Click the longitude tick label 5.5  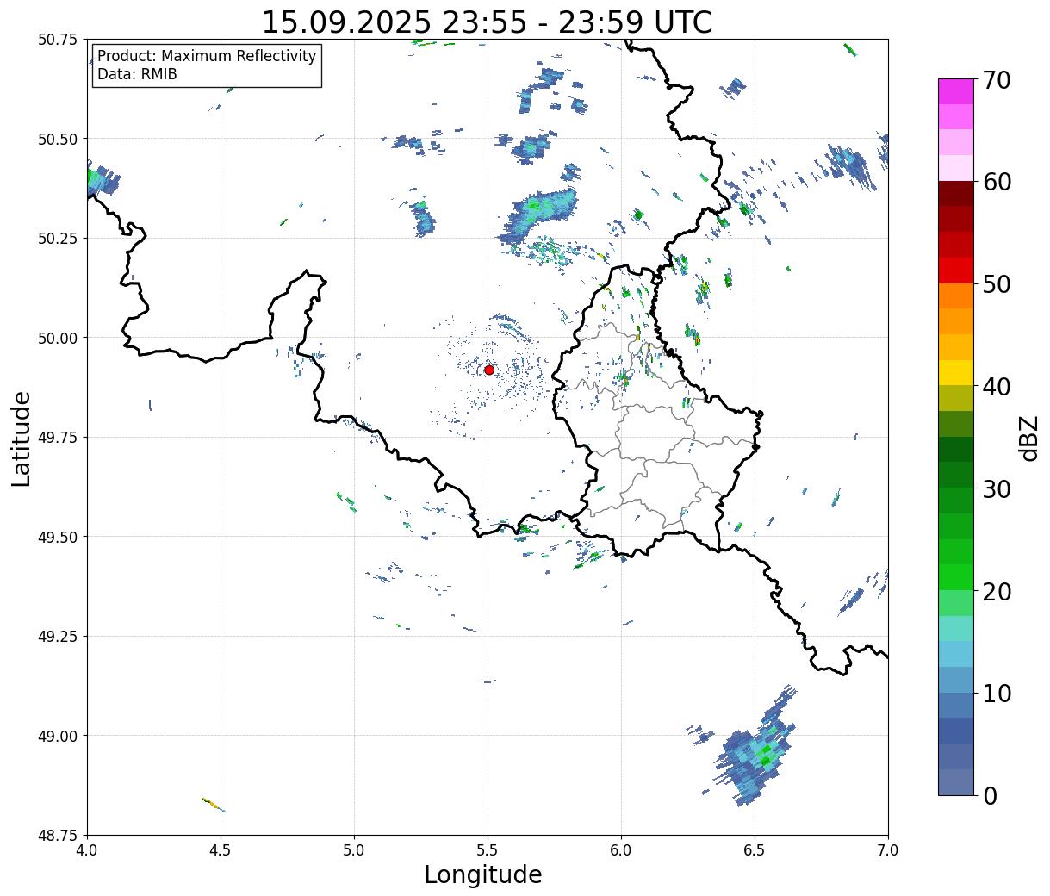coord(488,849)
